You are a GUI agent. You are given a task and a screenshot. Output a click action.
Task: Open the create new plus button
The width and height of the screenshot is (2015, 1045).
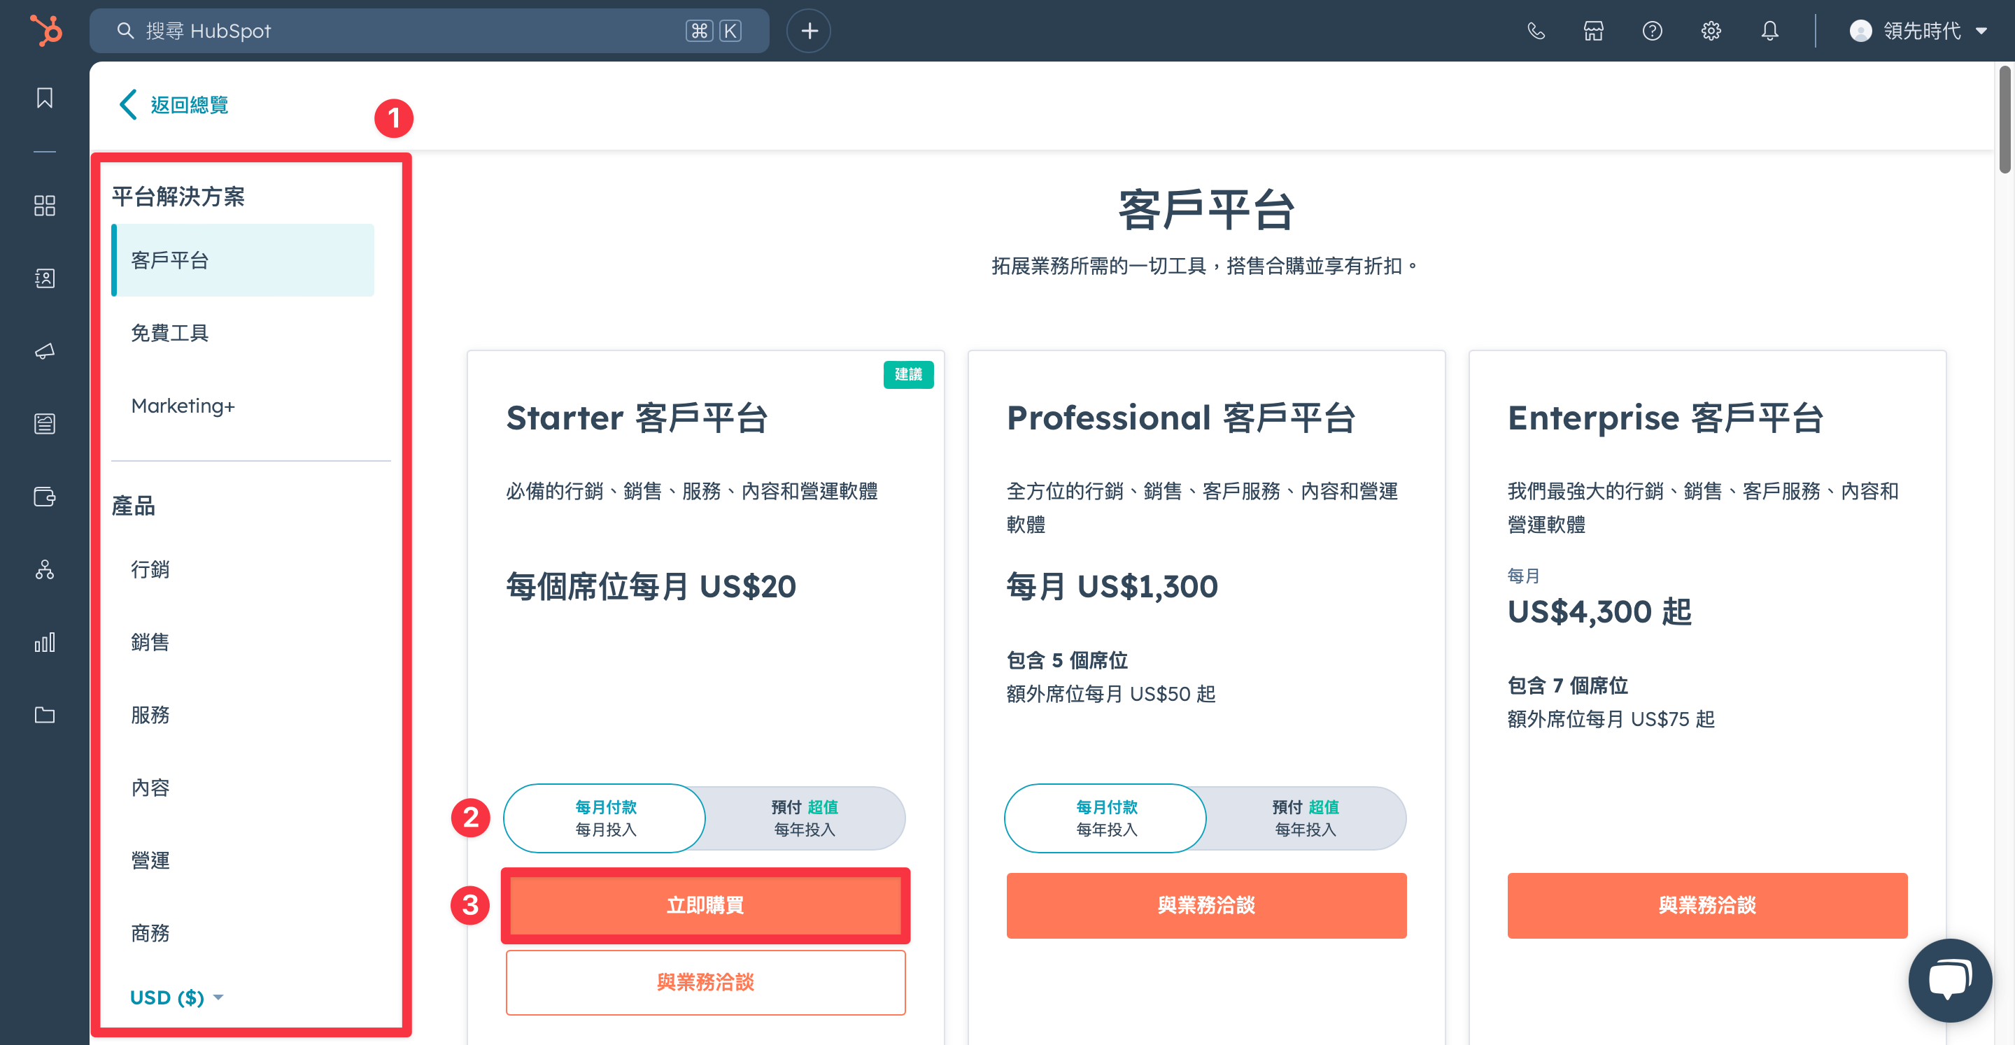pos(809,31)
